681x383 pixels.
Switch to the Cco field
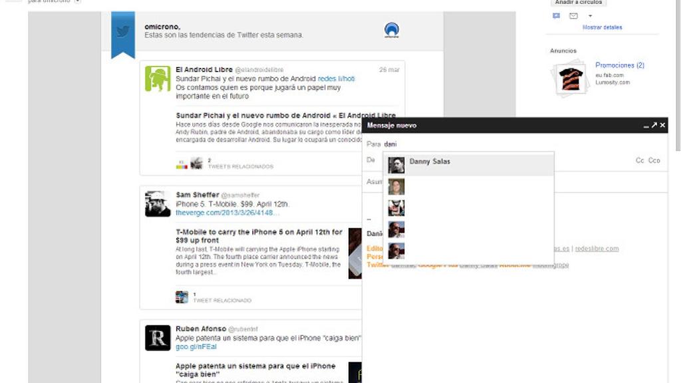pos(654,160)
